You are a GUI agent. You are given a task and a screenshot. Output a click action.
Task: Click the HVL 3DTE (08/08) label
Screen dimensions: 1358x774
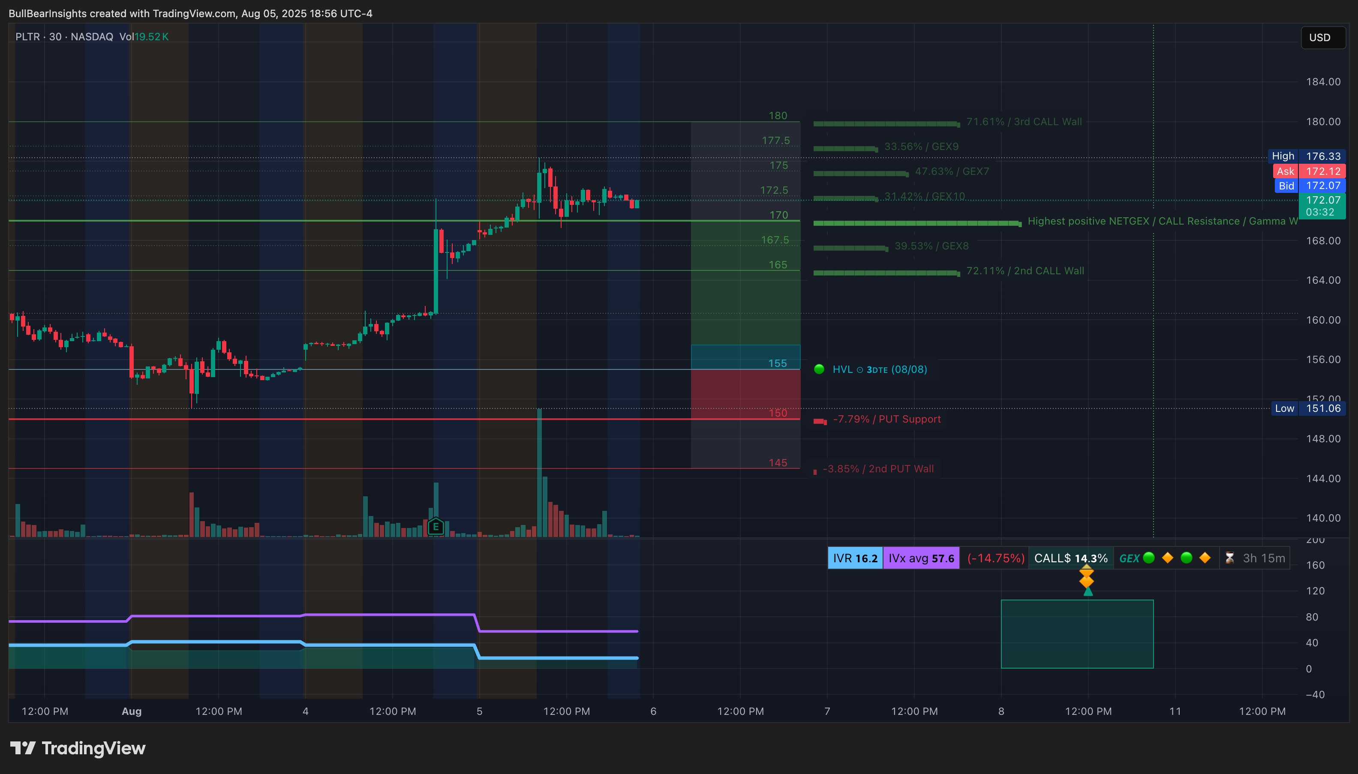[x=880, y=369]
